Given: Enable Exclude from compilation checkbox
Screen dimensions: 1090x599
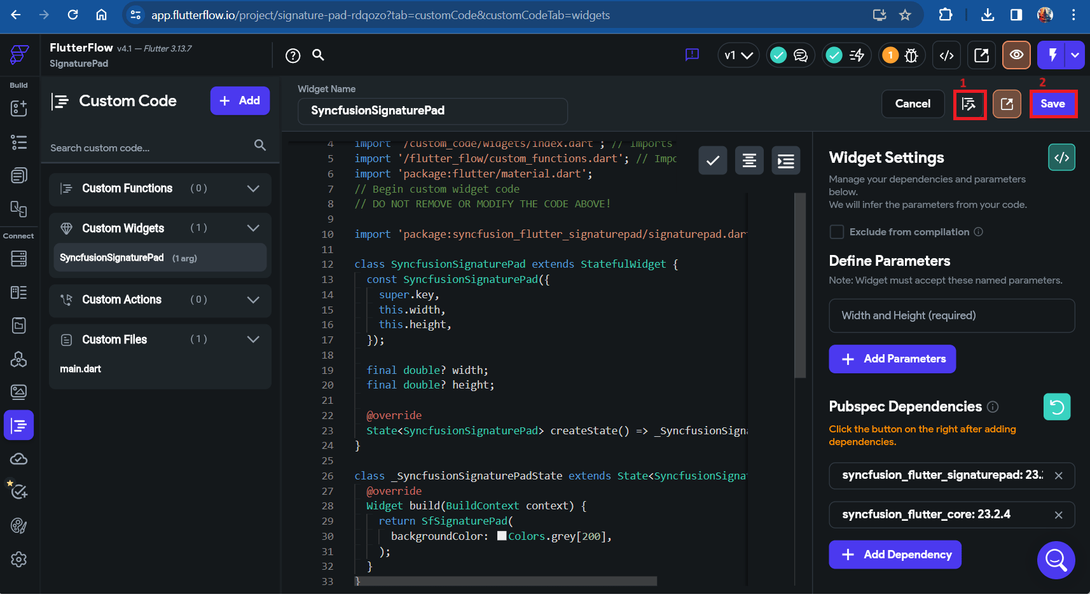Looking at the screenshot, I should pos(837,232).
